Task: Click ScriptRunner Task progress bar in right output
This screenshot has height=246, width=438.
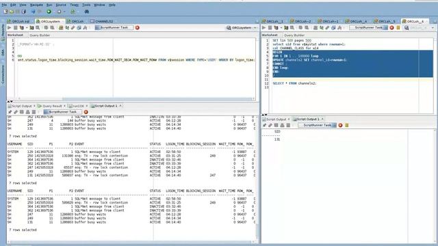Action: pyautogui.click(x=317, y=125)
